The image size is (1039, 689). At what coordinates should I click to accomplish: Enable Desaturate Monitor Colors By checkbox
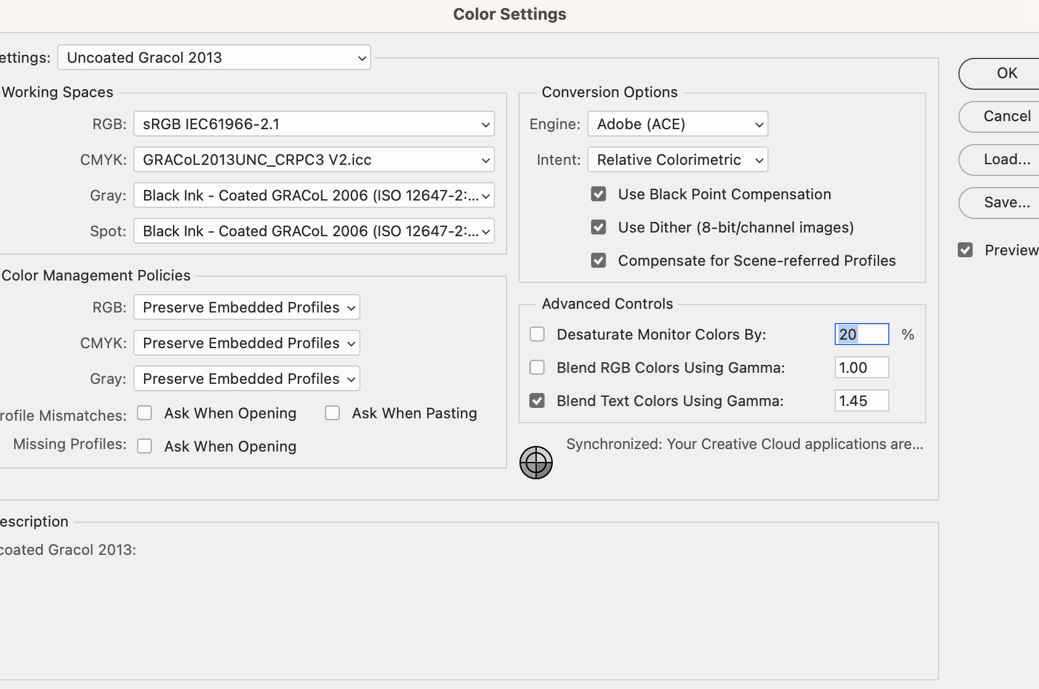(537, 334)
